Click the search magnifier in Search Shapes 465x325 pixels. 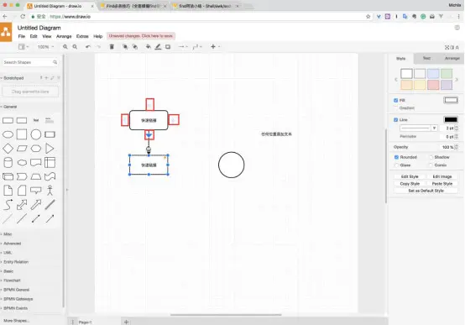tap(55, 62)
